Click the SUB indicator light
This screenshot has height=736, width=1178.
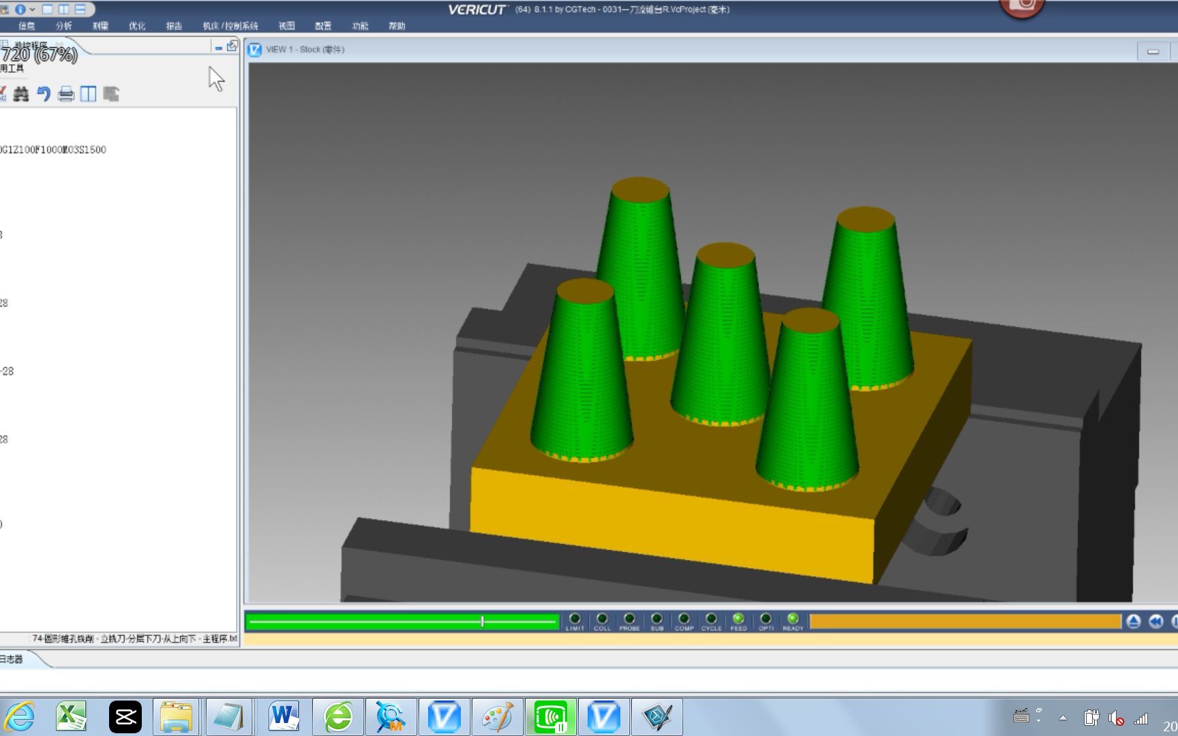[x=656, y=619]
